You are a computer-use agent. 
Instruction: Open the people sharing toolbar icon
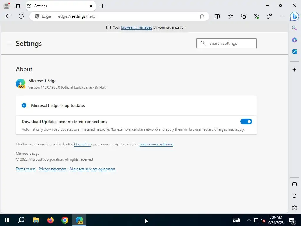click(269, 16)
